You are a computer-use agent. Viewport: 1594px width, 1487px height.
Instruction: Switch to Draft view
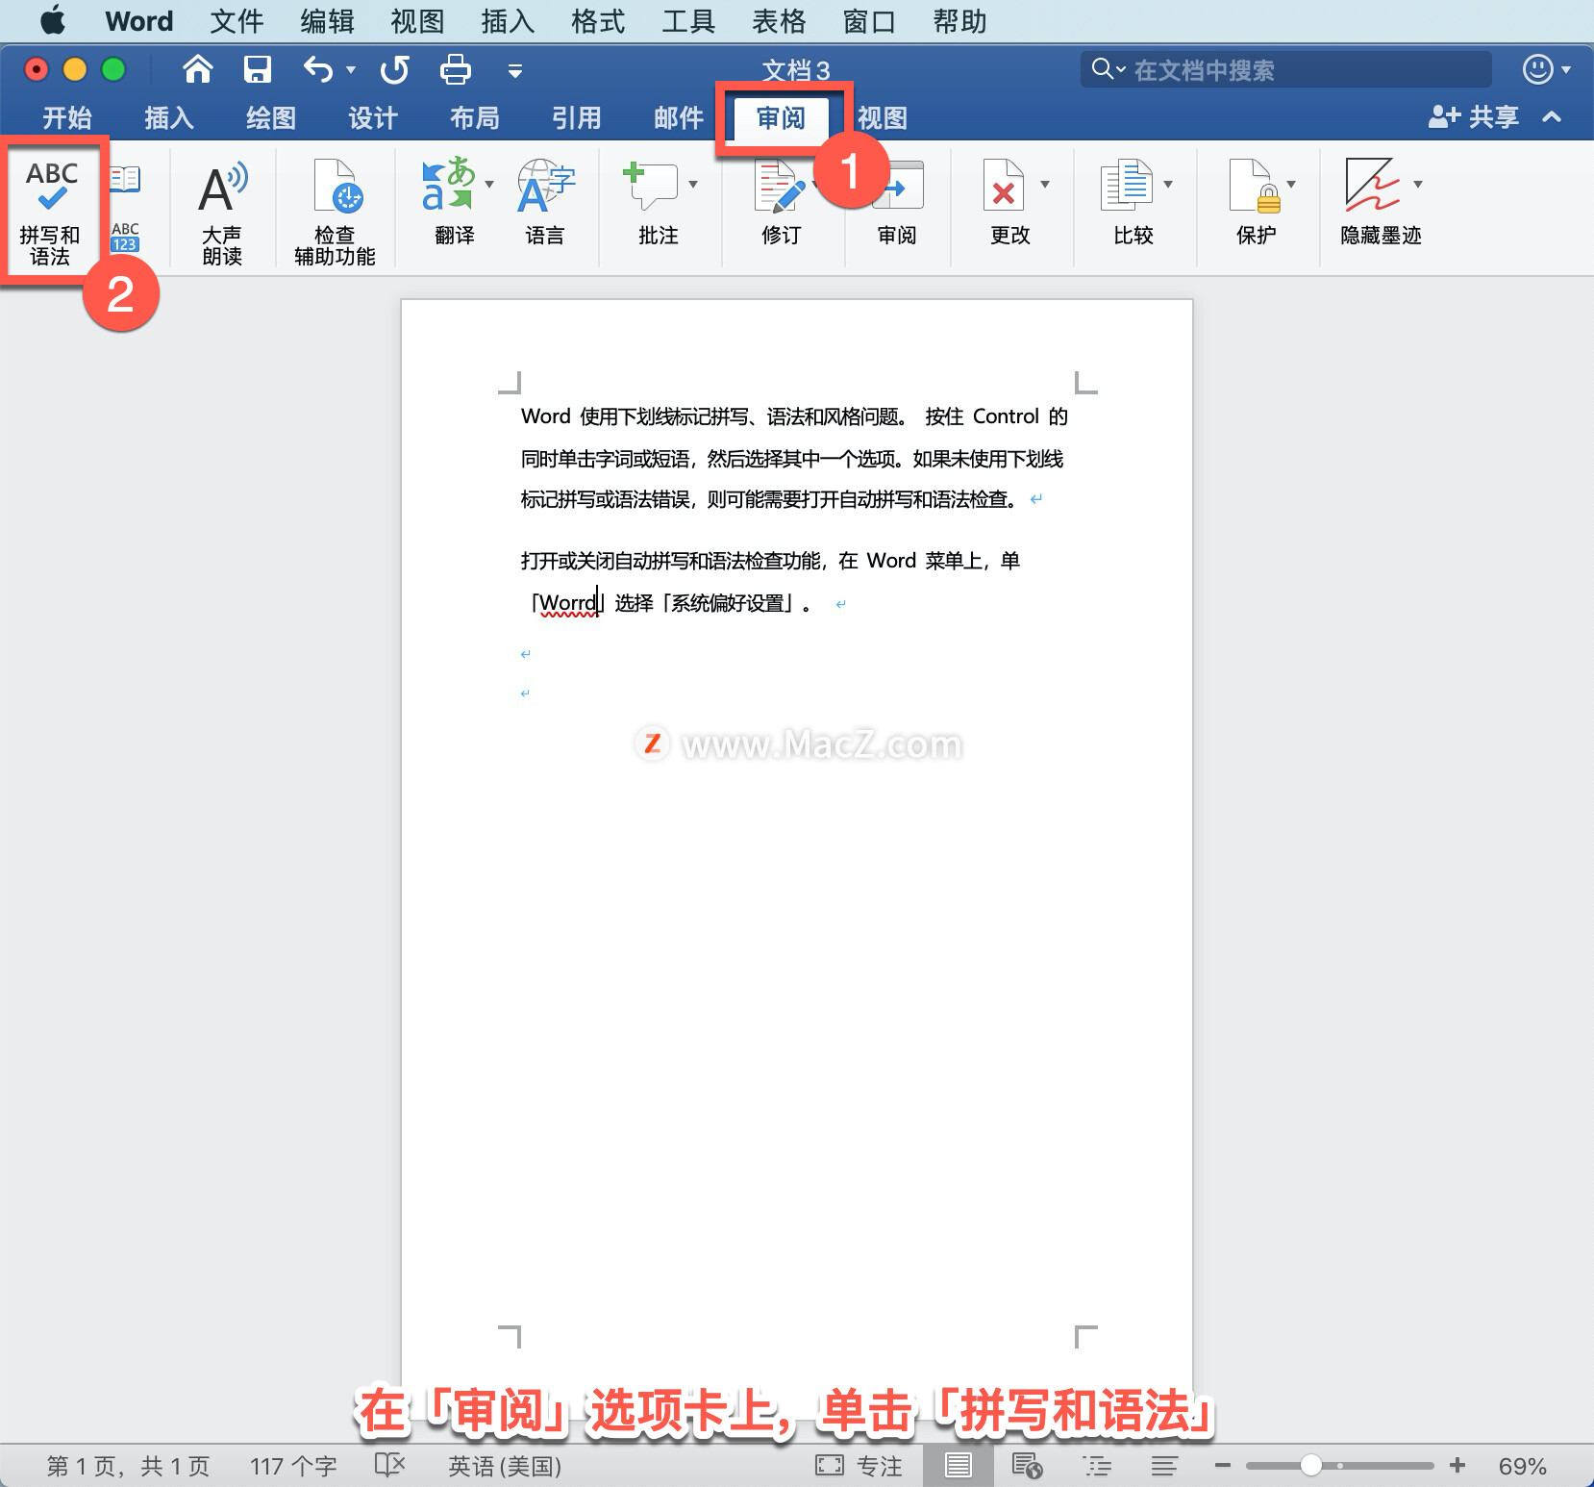1164,1466
